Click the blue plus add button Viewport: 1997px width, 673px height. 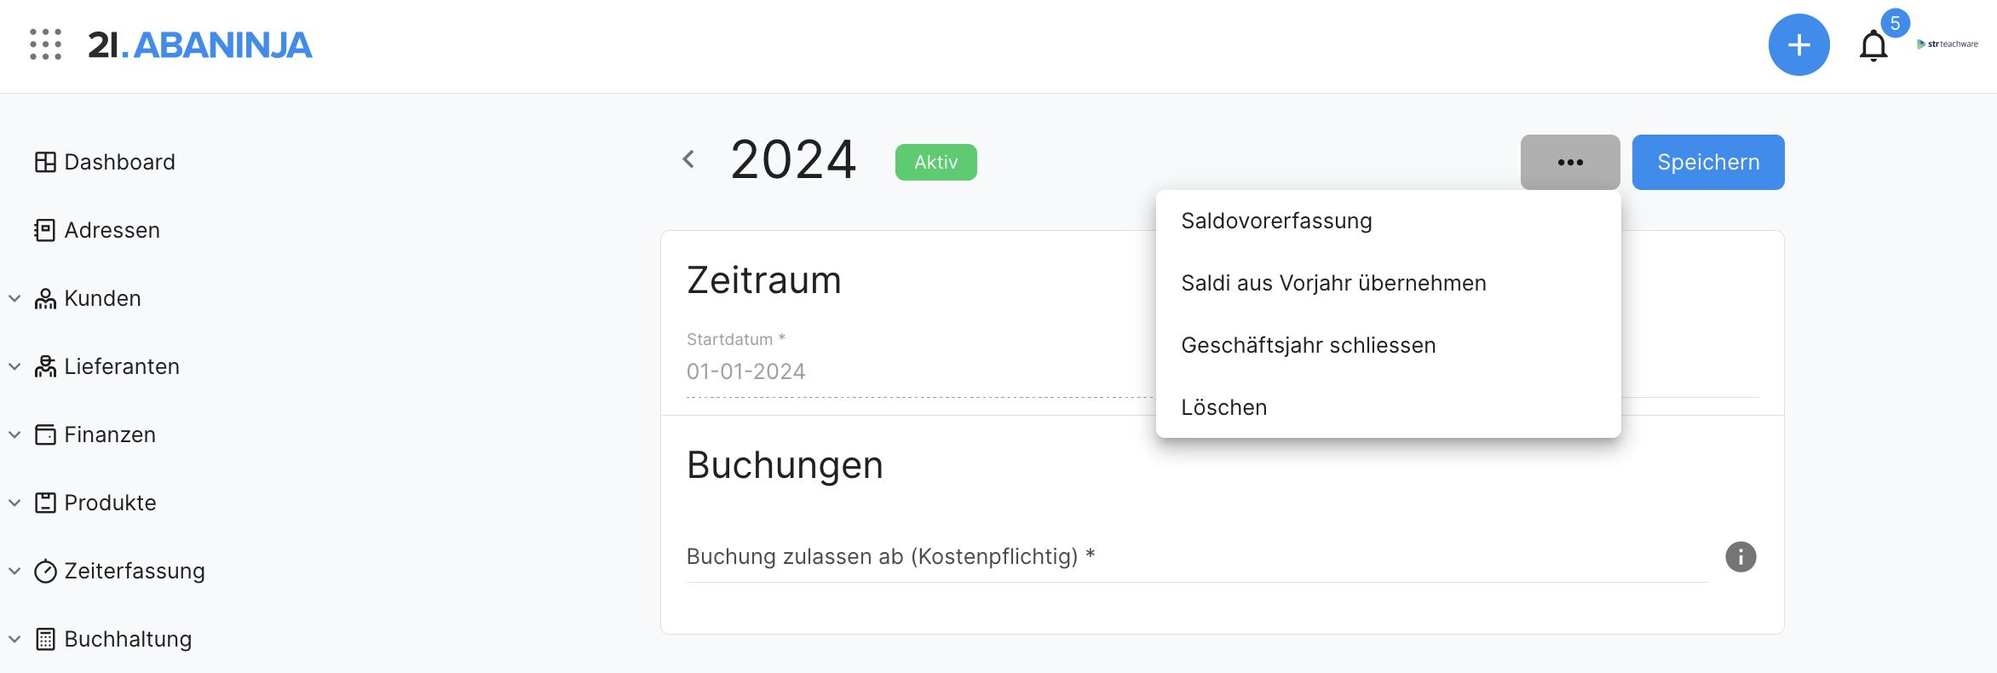(x=1798, y=45)
